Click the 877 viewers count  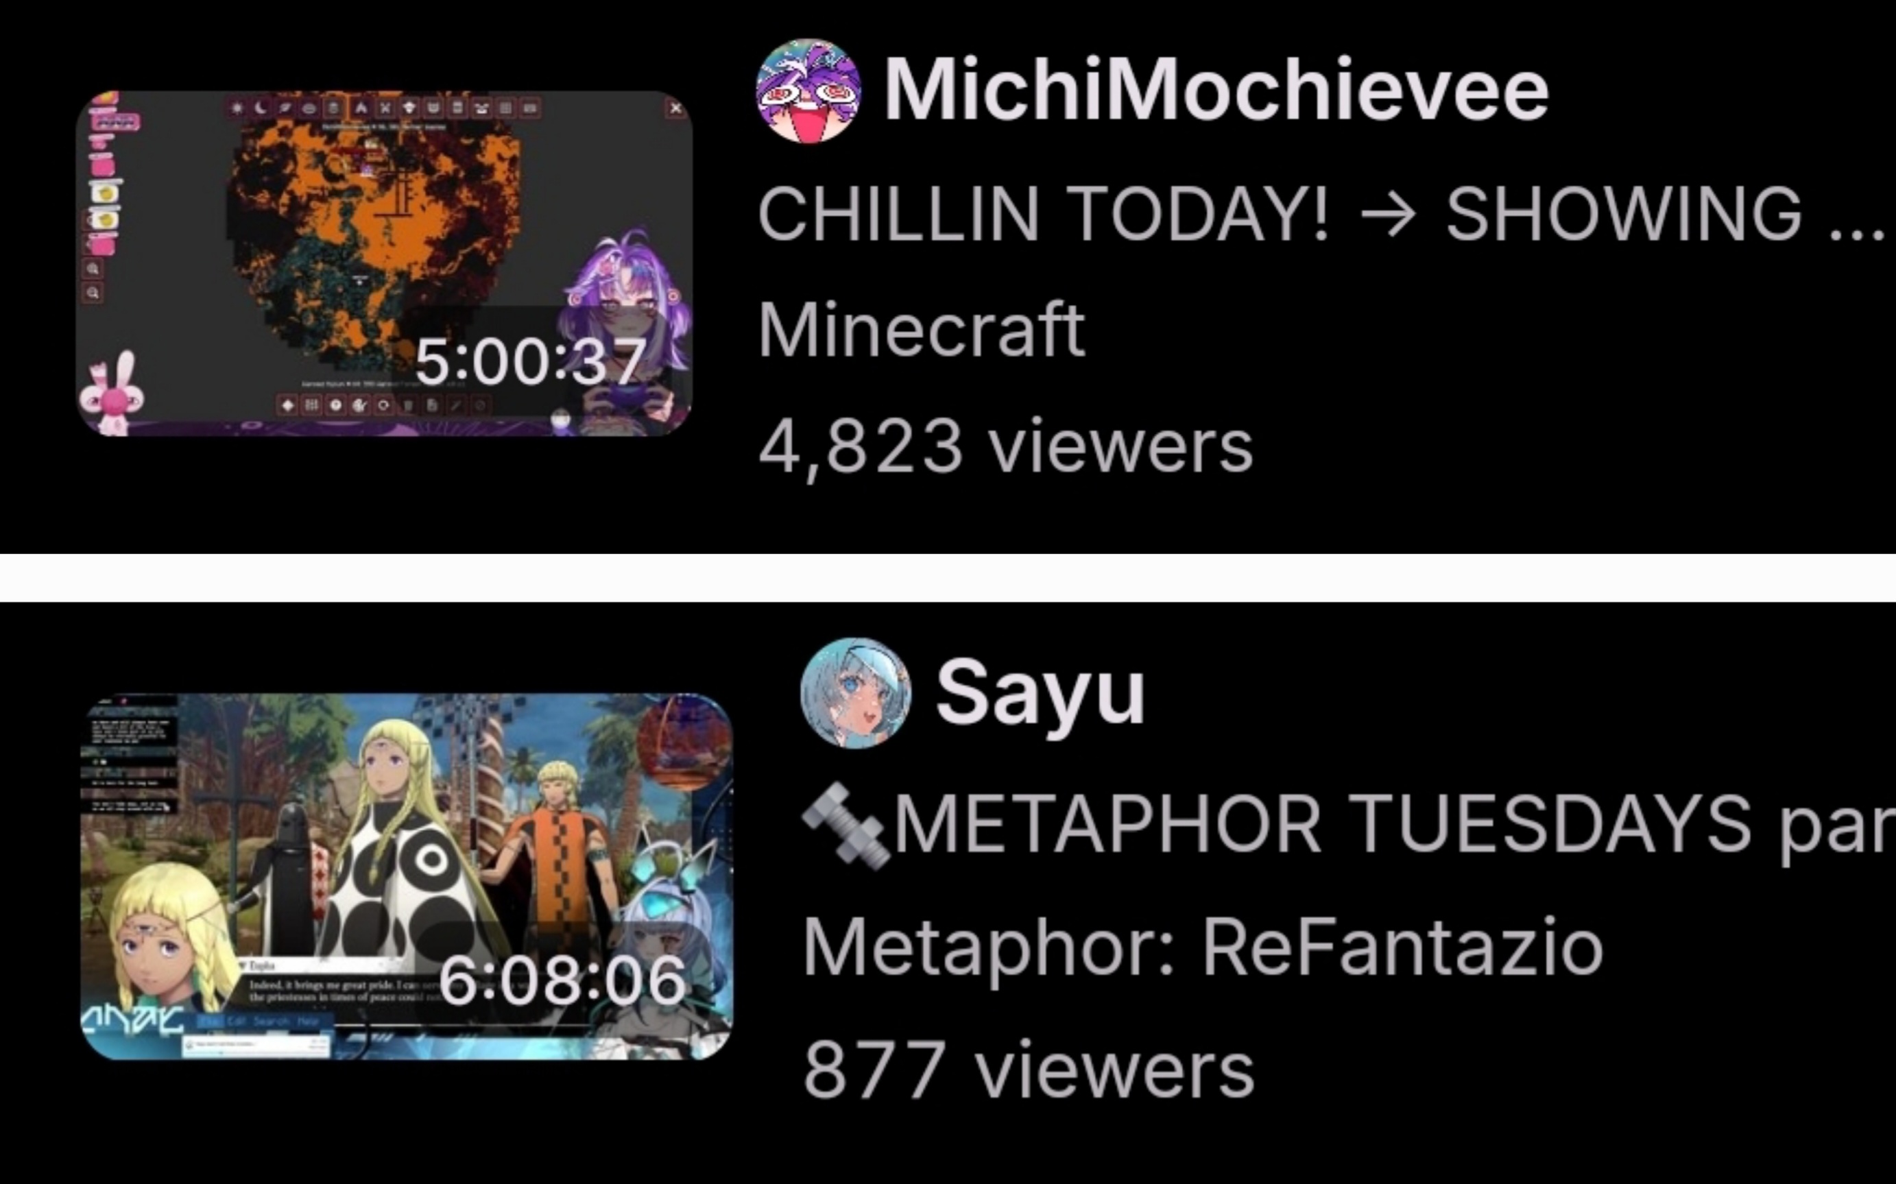point(1029,1072)
